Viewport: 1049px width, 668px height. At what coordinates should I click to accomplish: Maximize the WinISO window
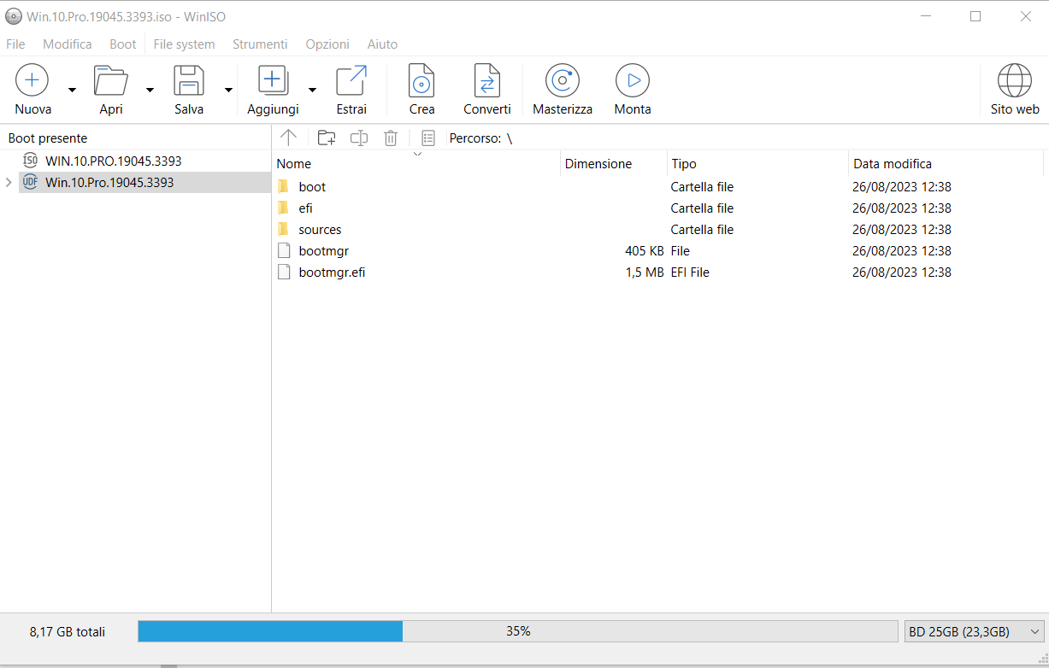click(x=975, y=16)
